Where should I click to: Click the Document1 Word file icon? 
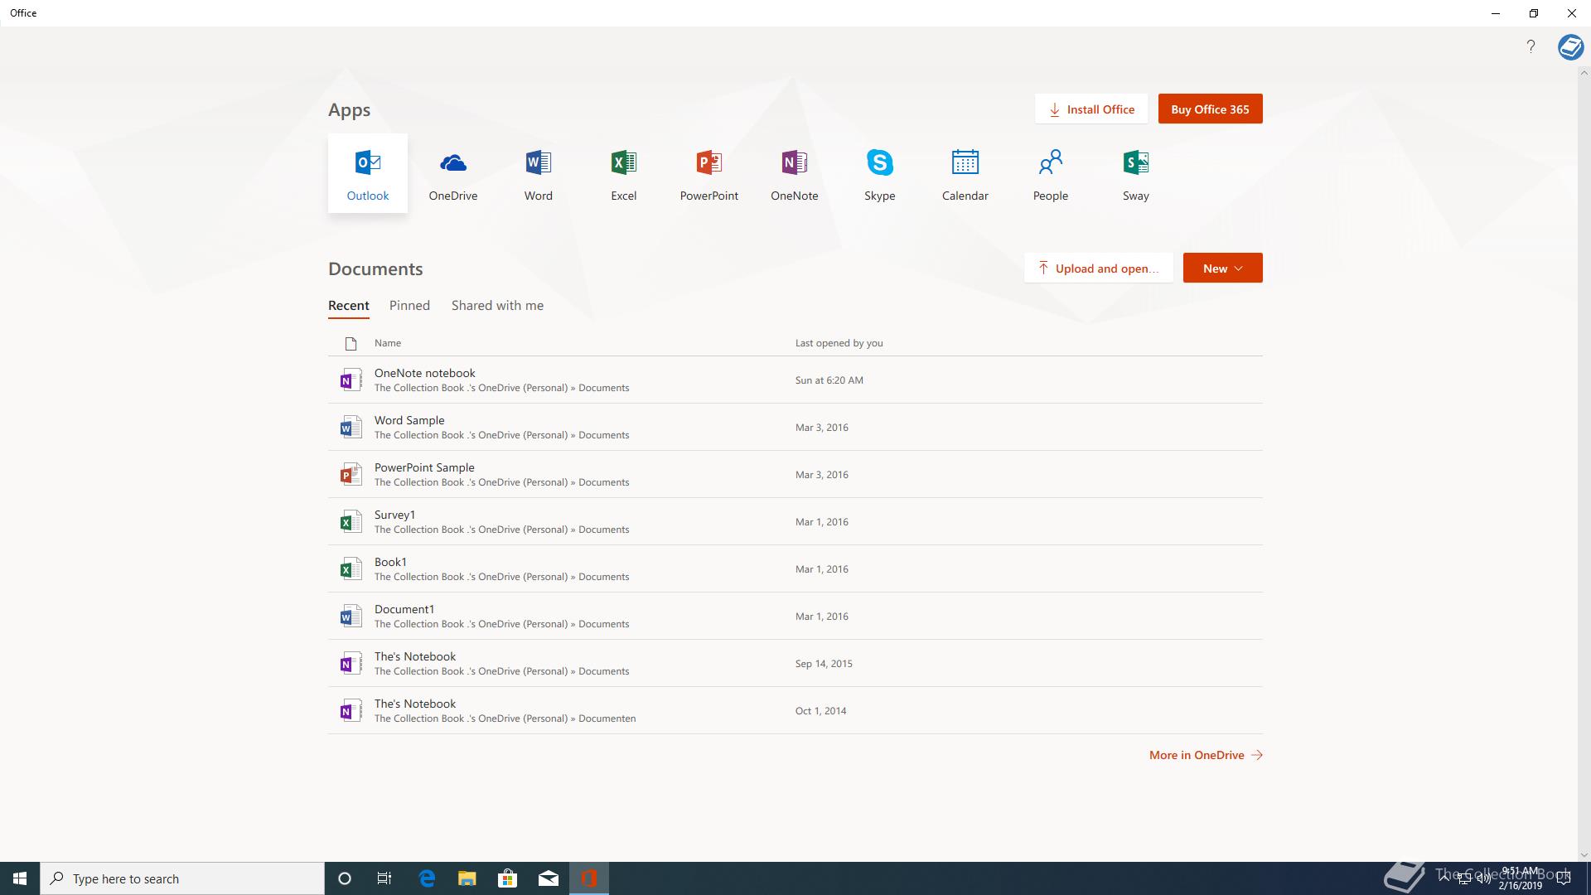click(351, 616)
